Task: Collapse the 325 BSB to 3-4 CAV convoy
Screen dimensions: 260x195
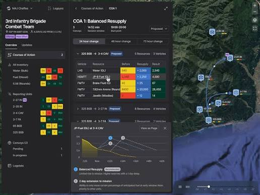Action: point(78,54)
